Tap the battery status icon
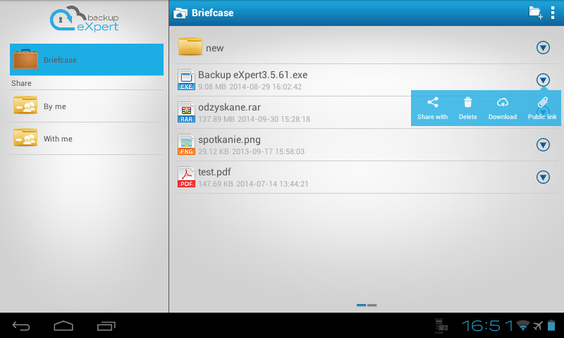The height and width of the screenshot is (338, 564). (x=551, y=325)
